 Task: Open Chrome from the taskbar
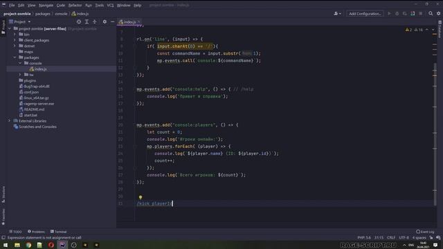click(x=28, y=245)
